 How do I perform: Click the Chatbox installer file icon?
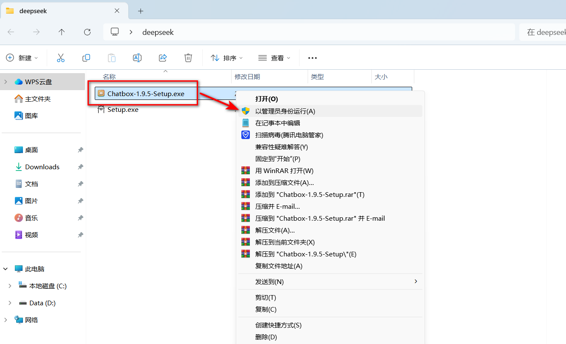(101, 93)
